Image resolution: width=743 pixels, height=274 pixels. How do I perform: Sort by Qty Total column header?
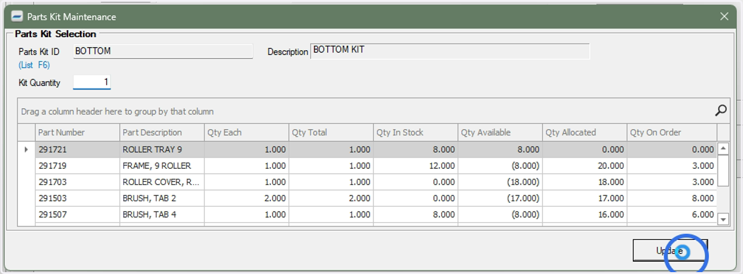pyautogui.click(x=331, y=132)
